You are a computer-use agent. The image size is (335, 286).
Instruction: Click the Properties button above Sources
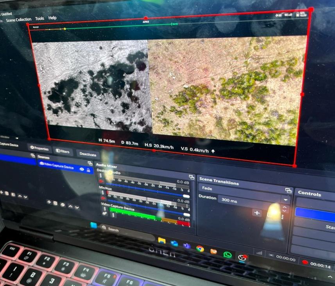point(39,148)
